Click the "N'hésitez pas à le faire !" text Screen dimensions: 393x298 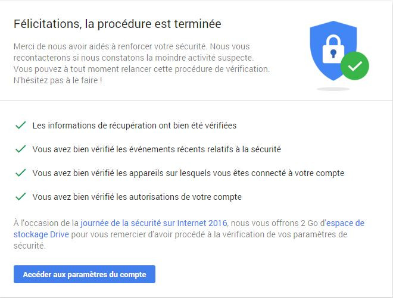pyautogui.click(x=58, y=80)
